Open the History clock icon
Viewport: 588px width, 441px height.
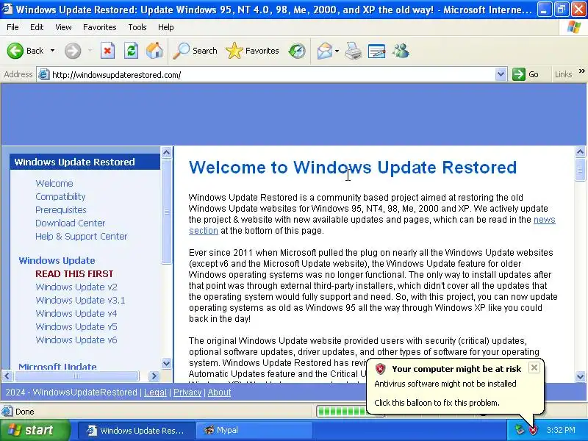[x=297, y=51]
